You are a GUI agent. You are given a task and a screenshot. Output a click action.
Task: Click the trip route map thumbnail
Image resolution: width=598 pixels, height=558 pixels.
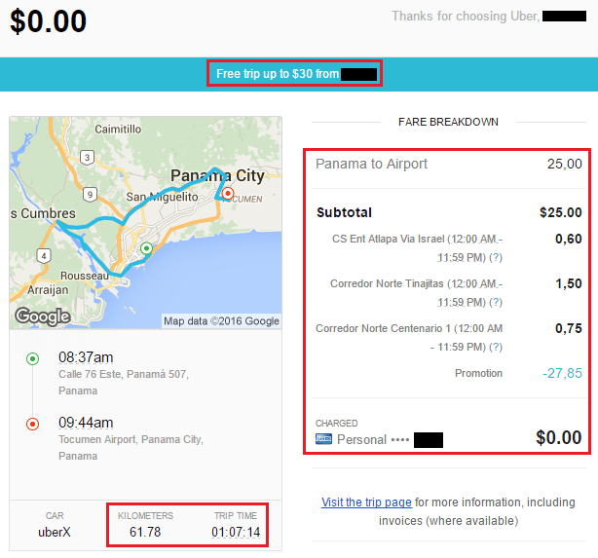tap(146, 222)
